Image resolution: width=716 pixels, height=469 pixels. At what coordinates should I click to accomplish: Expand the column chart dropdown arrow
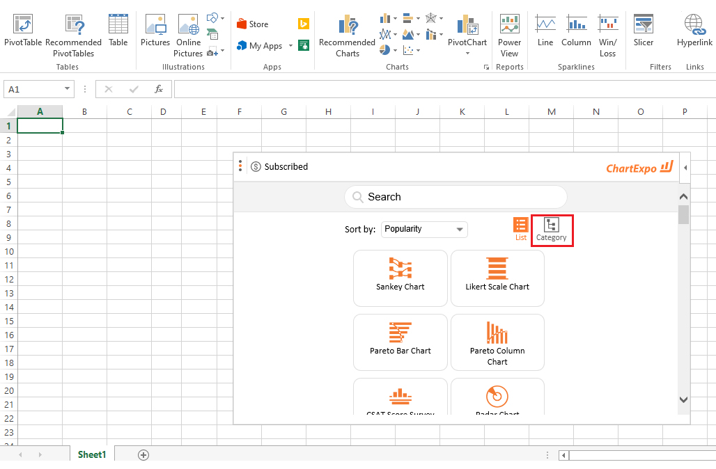(395, 19)
